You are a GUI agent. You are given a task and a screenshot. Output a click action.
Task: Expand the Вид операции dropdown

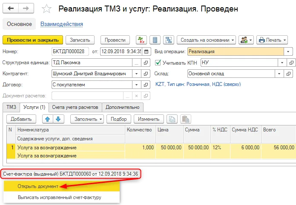click(288, 51)
